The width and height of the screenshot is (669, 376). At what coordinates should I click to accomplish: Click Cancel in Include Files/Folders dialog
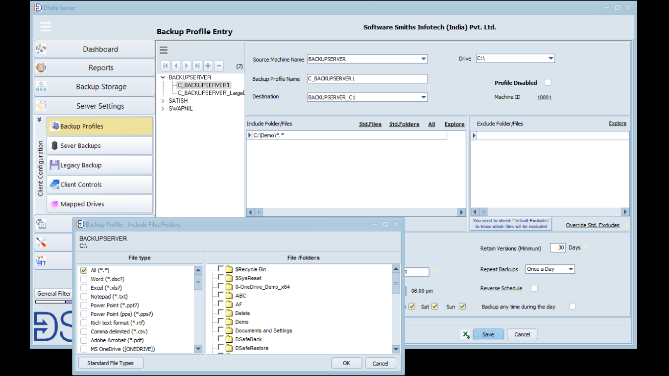tap(380, 363)
